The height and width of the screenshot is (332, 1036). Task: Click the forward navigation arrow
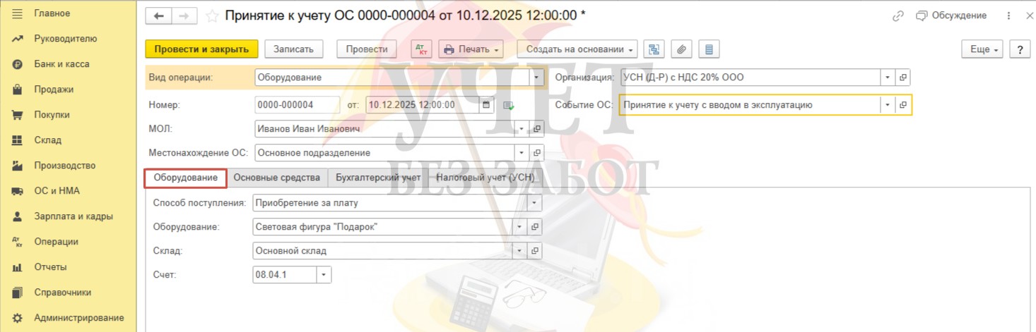tap(184, 16)
